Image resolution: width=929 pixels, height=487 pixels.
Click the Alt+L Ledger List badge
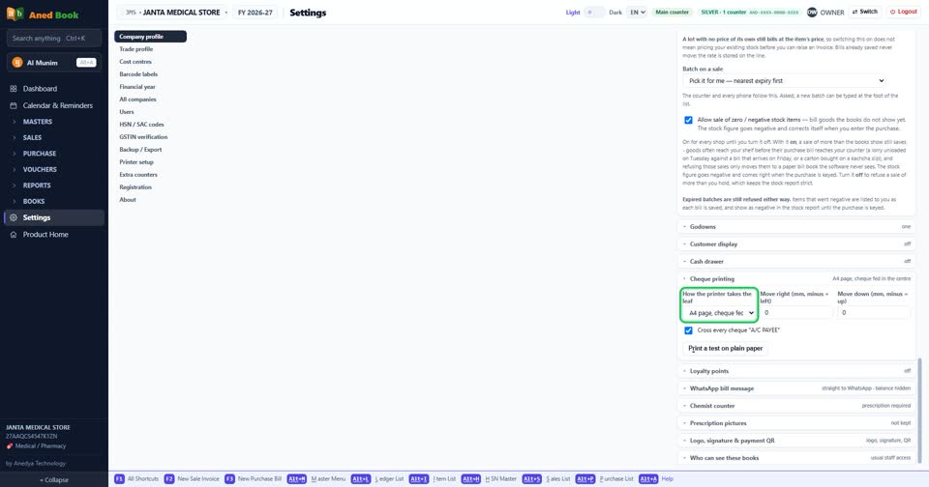[361, 478]
